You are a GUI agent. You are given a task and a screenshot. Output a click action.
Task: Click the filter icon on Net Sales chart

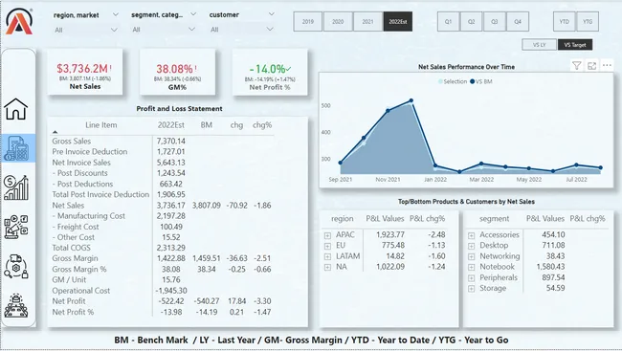click(x=577, y=66)
